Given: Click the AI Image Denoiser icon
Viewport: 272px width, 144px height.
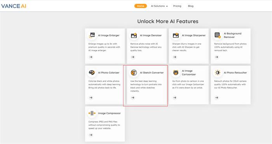Looking at the screenshot, I should (x=134, y=35).
